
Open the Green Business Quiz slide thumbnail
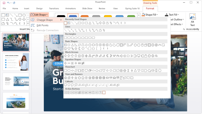16,101
